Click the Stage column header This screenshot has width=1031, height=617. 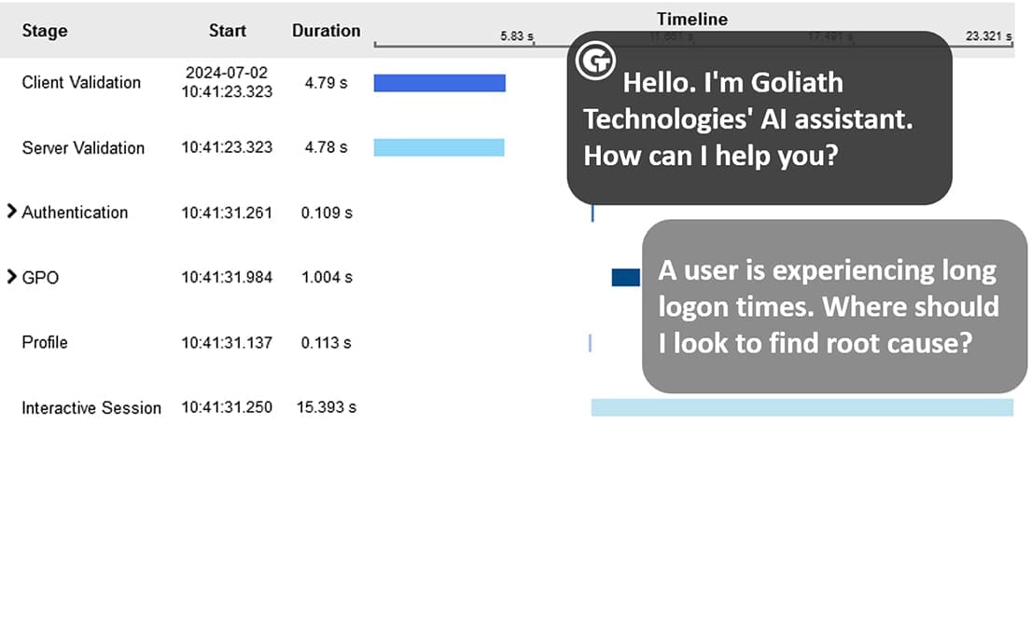44,30
